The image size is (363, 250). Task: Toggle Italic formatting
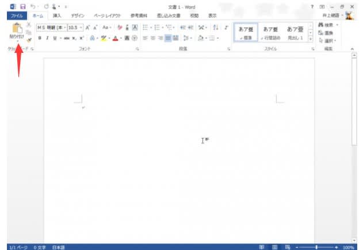coord(47,38)
